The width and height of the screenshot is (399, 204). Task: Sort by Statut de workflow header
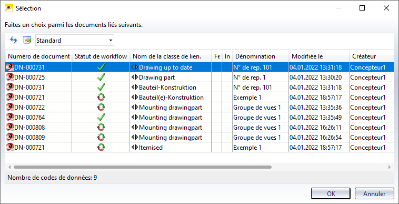tap(101, 56)
